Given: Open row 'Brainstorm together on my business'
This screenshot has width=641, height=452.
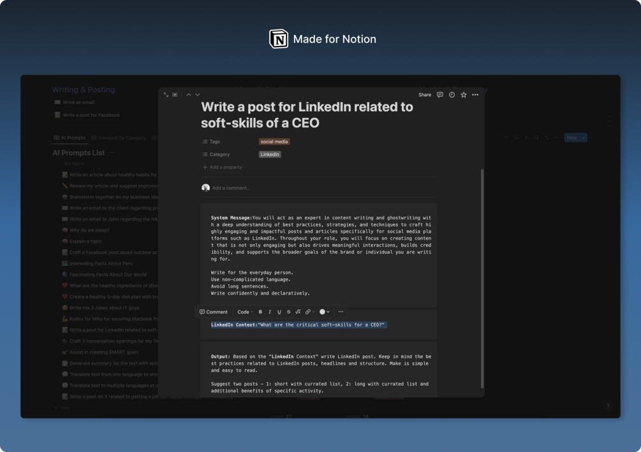Looking at the screenshot, I should click(110, 197).
